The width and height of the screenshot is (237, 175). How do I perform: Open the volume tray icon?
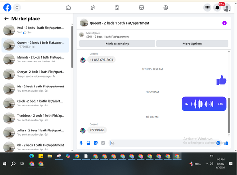pyautogui.click(x=211, y=164)
